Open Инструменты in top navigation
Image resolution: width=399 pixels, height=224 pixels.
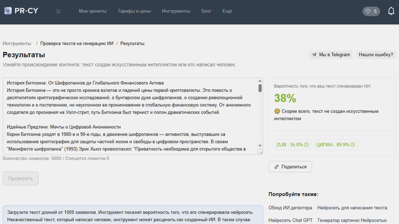tap(176, 11)
